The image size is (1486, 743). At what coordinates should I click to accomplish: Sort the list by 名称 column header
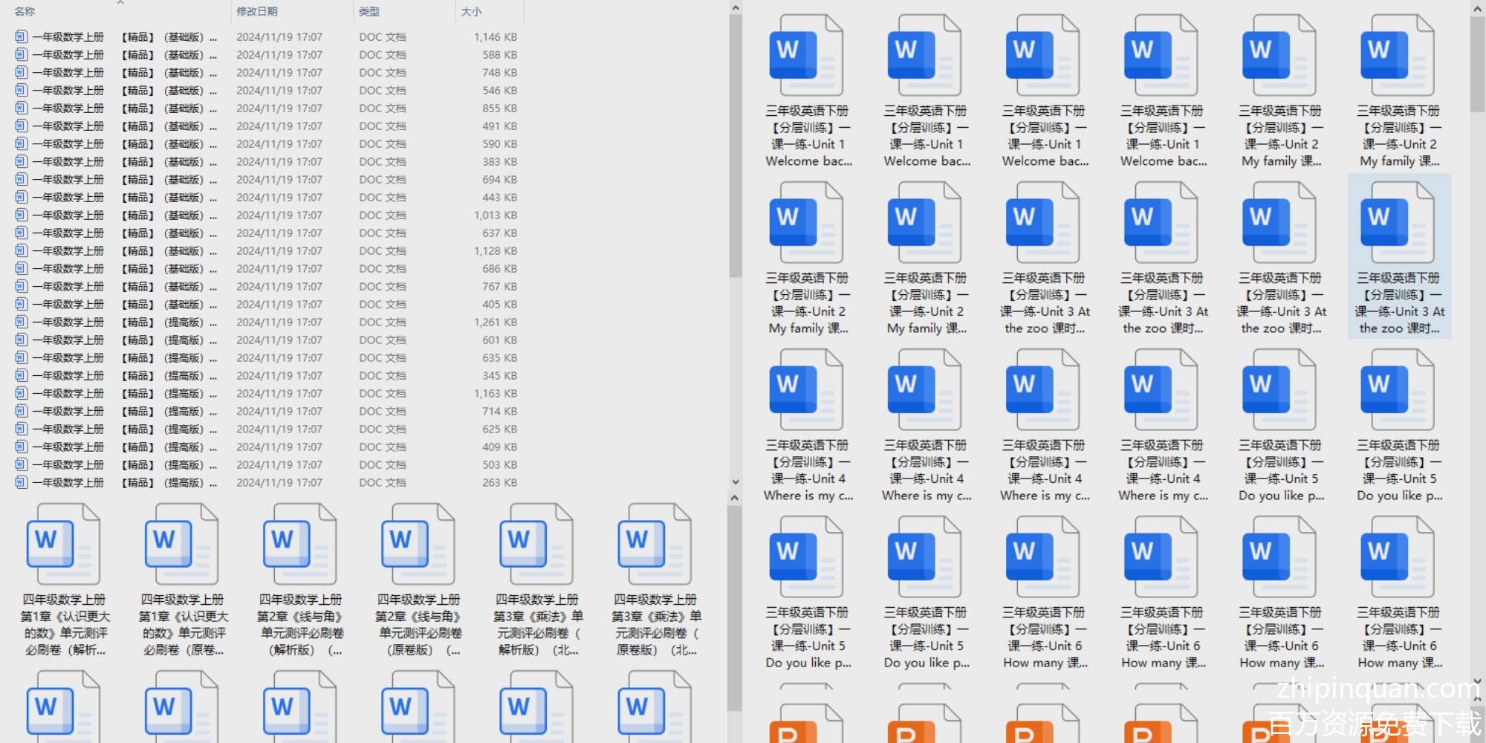tap(25, 11)
